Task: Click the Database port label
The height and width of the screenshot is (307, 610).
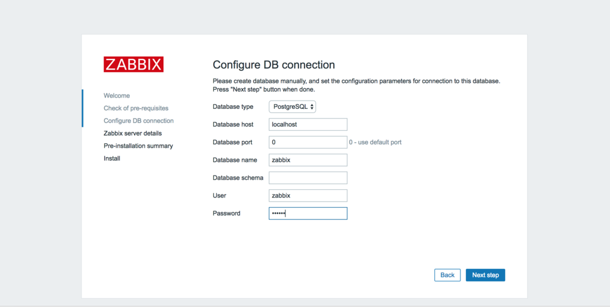Action: coord(233,142)
